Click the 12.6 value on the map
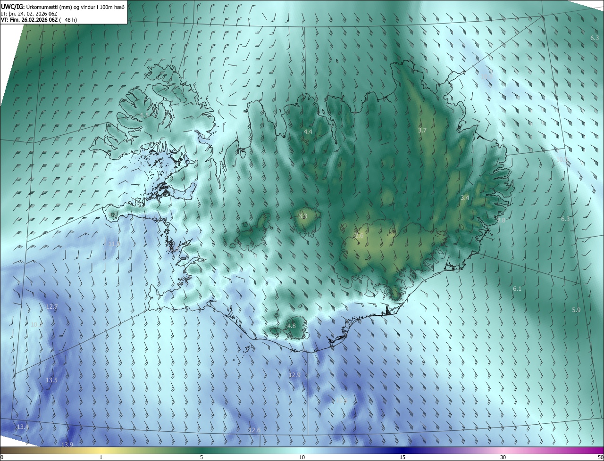This screenshot has height=461, width=604. pos(254,430)
